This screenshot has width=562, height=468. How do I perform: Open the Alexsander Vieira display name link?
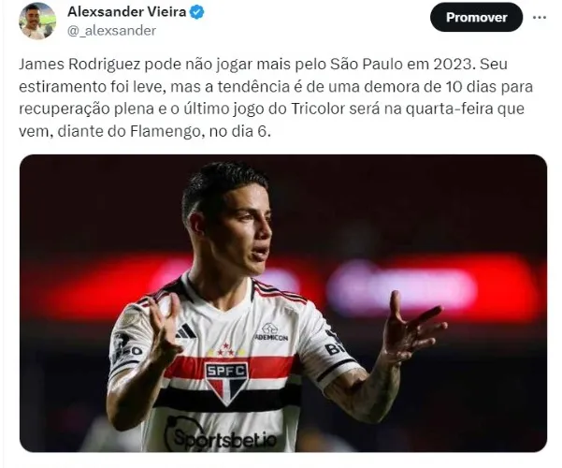pyautogui.click(x=127, y=12)
